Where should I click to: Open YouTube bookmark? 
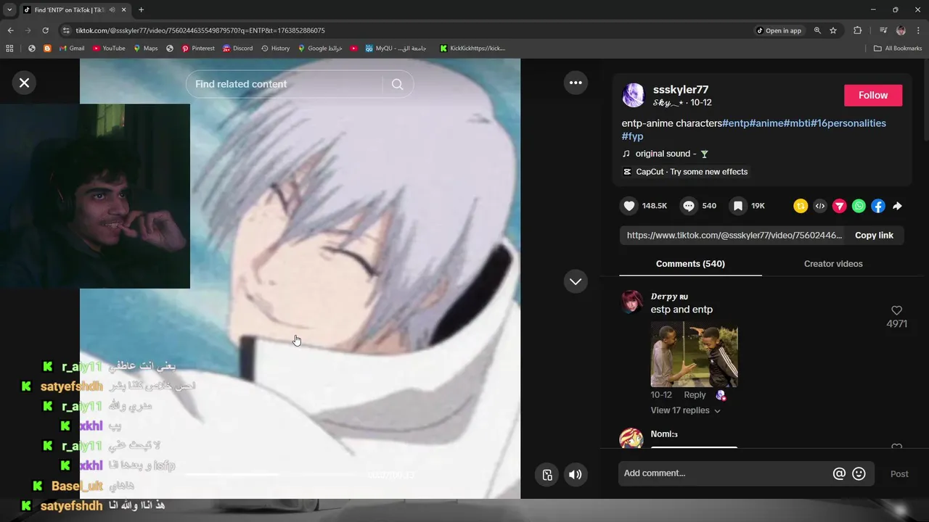click(108, 49)
